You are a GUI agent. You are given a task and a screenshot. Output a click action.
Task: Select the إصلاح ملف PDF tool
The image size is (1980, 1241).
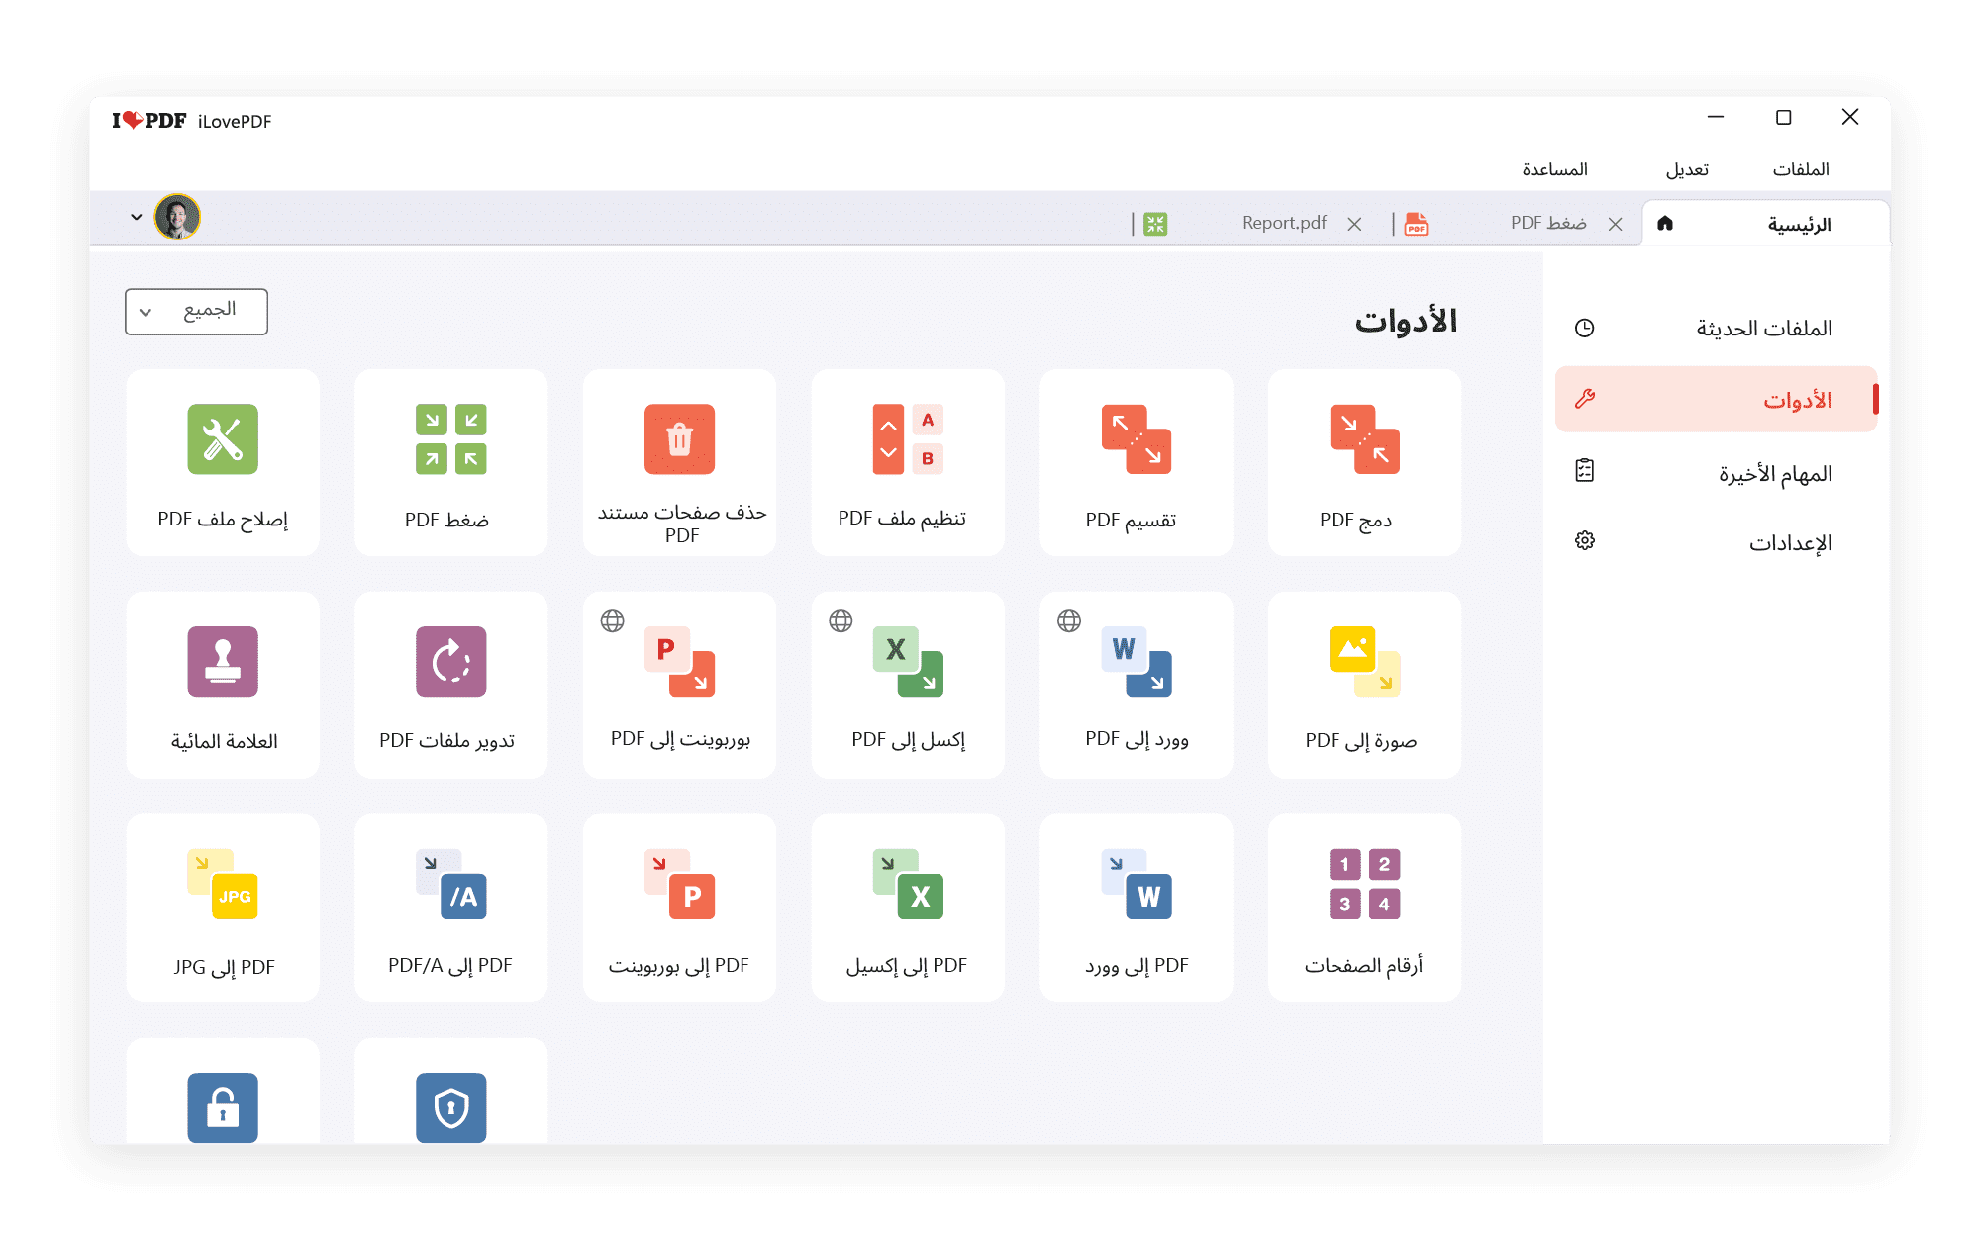pos(222,466)
